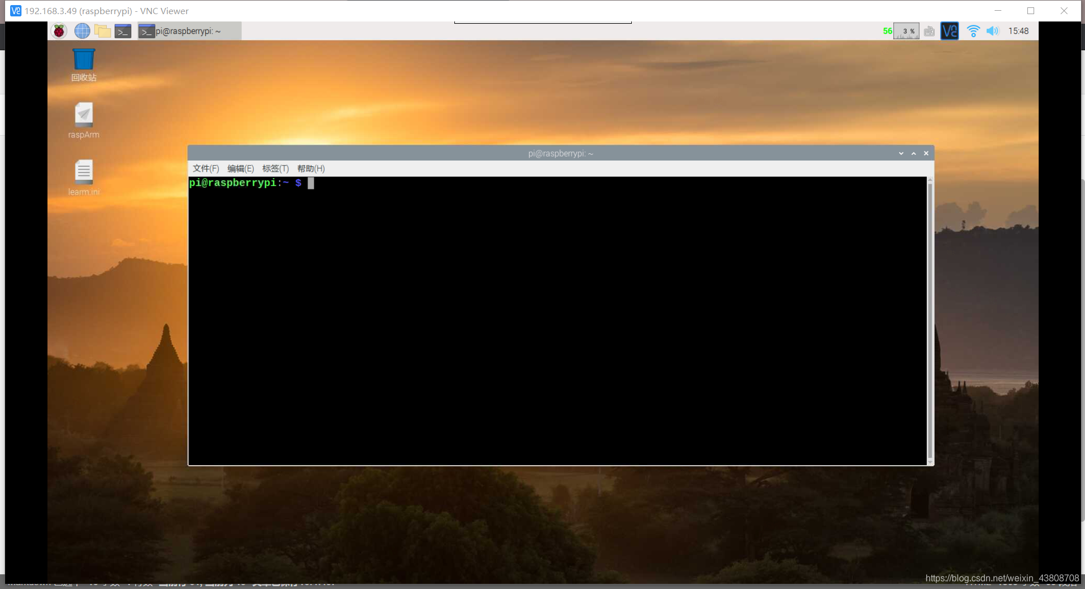Launch the web browser globe icon
This screenshot has height=589, width=1085.
(x=83, y=31)
